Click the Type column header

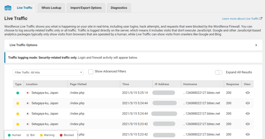pyautogui.click(x=18, y=84)
